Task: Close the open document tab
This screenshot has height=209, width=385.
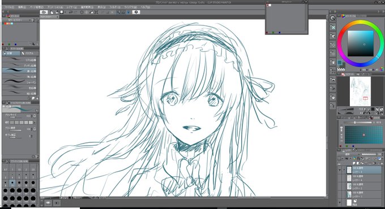Action: click(57, 17)
